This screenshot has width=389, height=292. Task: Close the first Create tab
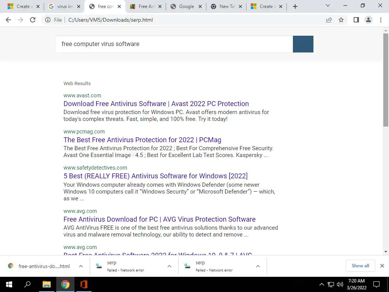pyautogui.click(x=38, y=6)
